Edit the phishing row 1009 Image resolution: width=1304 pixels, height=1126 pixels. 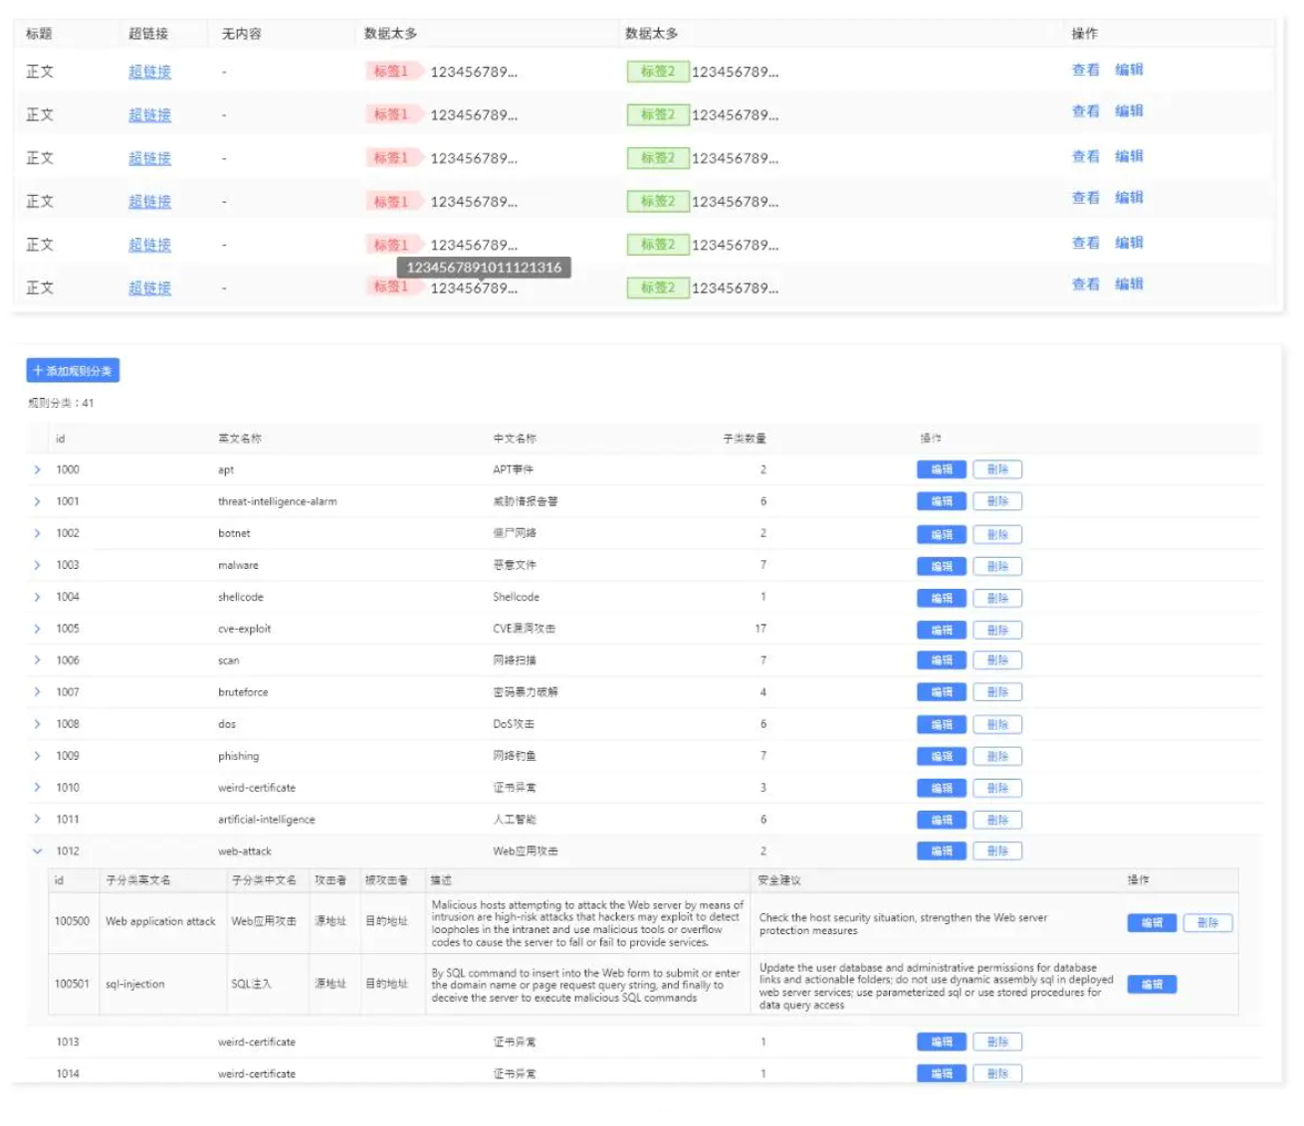tap(942, 757)
